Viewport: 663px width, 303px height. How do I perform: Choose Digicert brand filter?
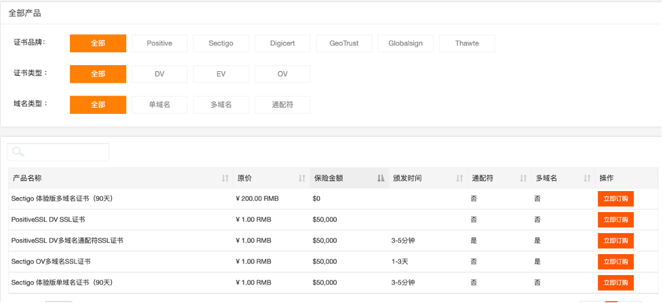(x=282, y=43)
